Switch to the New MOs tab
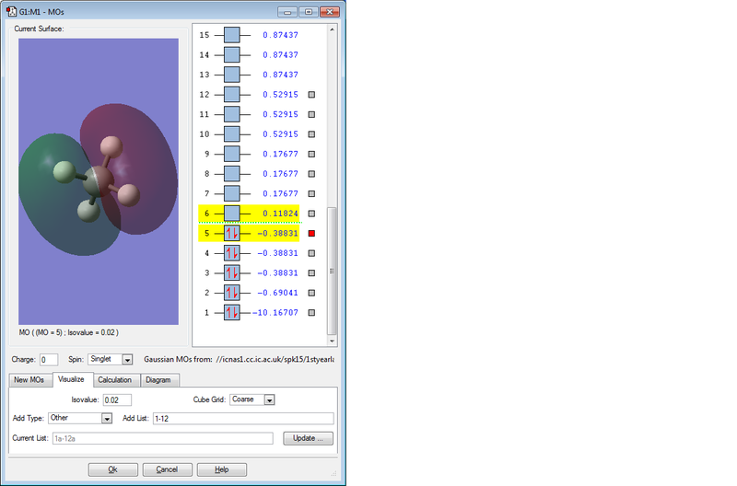This screenshot has width=737, height=486. coord(29,380)
